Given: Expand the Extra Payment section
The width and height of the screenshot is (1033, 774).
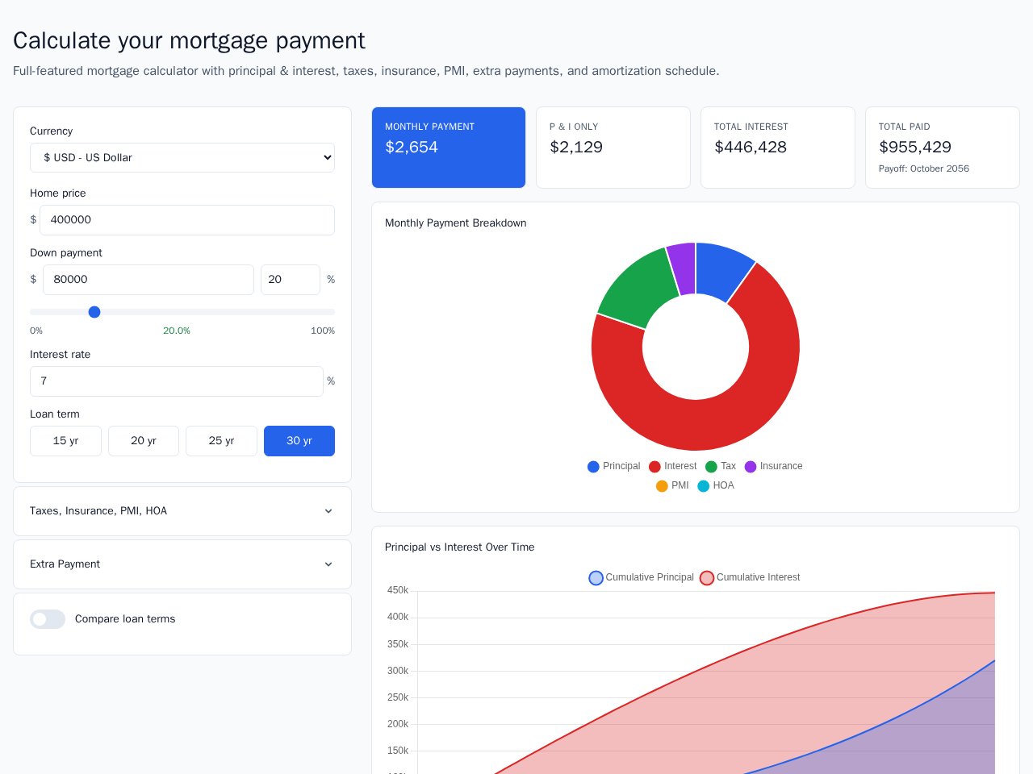Looking at the screenshot, I should coord(182,564).
